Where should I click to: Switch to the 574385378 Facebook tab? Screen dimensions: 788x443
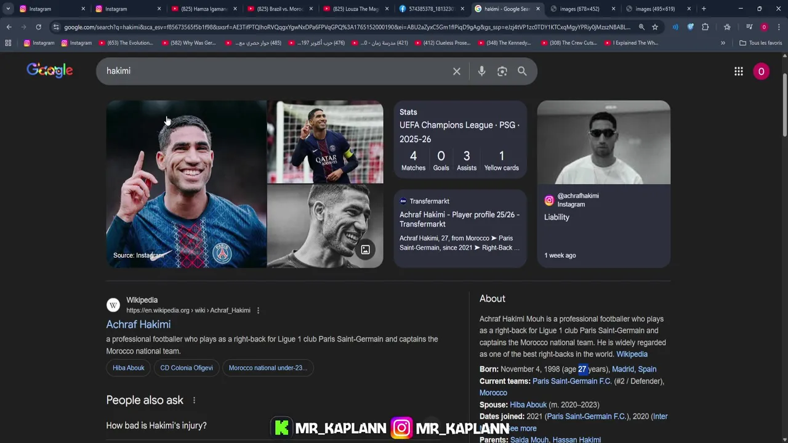[x=431, y=9]
